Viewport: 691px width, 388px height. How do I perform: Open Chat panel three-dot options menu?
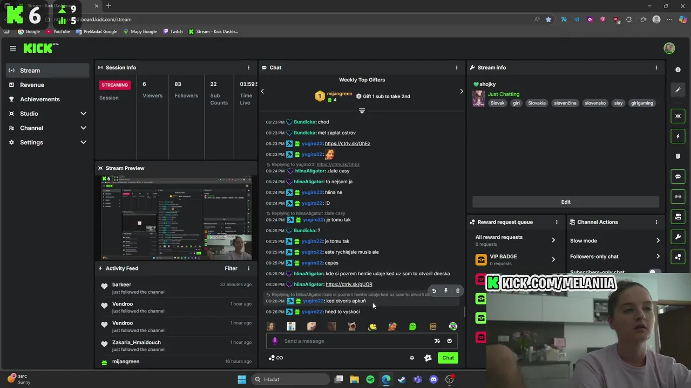456,67
